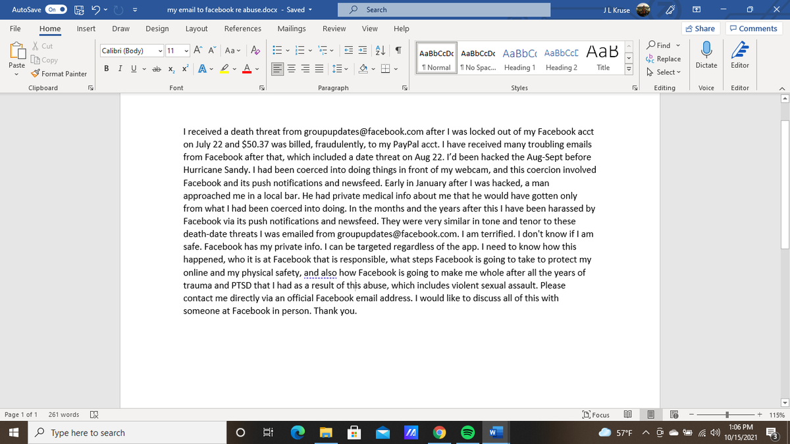Switch to the Draw tab
The image size is (790, 444).
[120, 29]
